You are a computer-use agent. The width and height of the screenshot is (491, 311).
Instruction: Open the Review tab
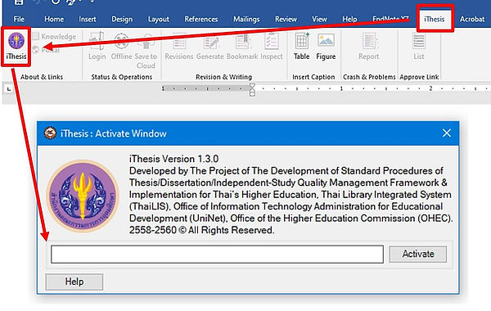286,19
